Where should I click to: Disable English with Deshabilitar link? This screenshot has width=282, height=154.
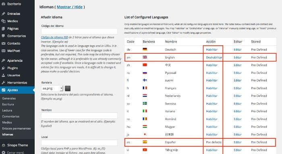click(x=214, y=57)
